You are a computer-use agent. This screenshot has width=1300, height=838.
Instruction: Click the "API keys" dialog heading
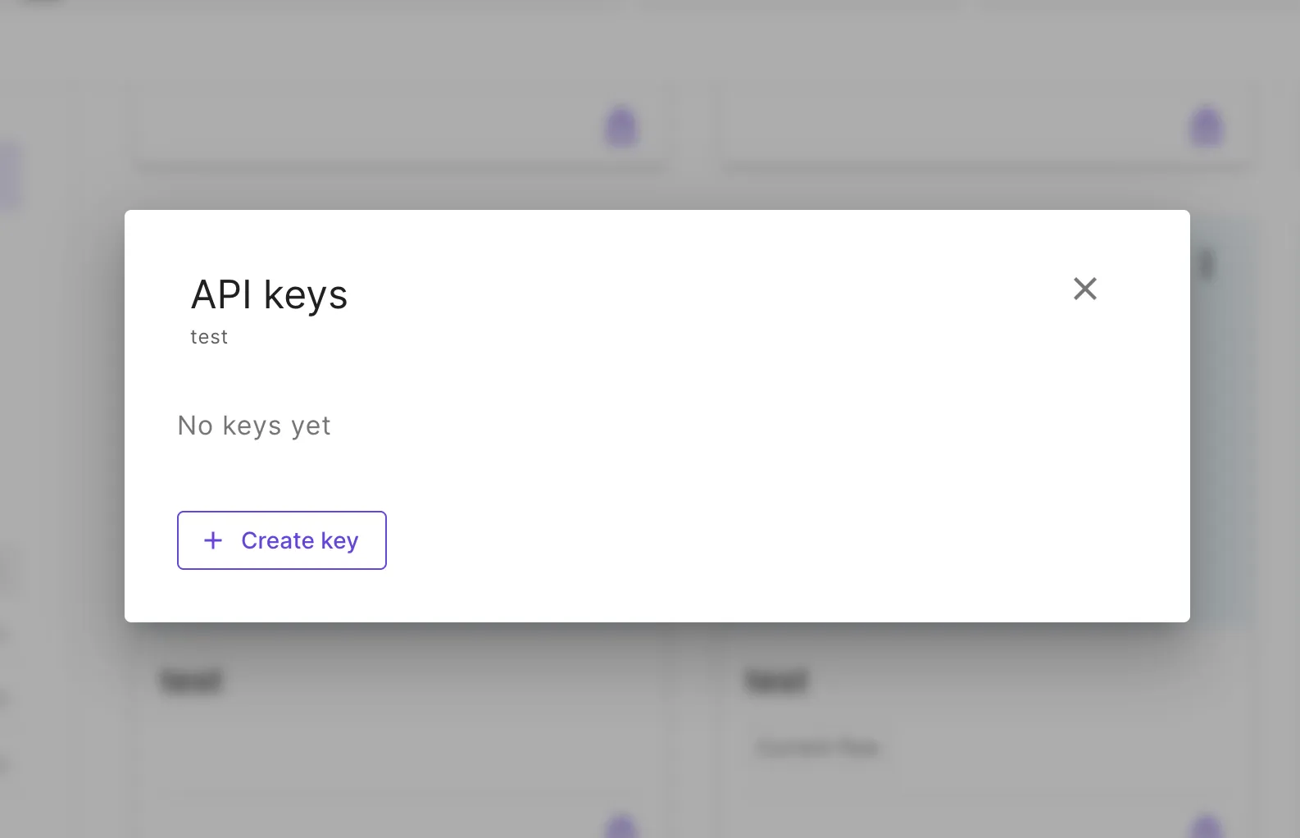tap(269, 295)
